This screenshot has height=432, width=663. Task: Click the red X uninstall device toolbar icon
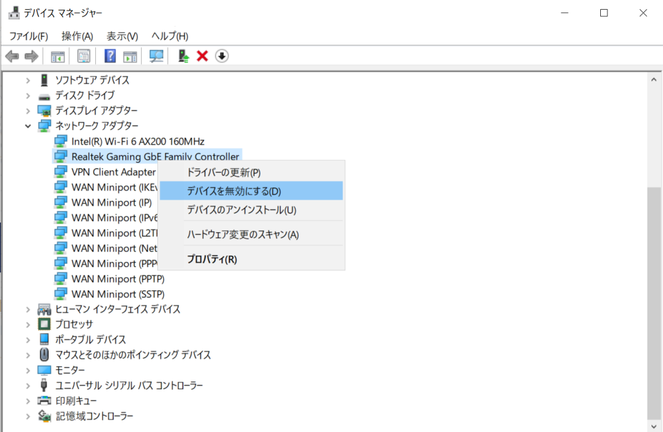tap(202, 56)
